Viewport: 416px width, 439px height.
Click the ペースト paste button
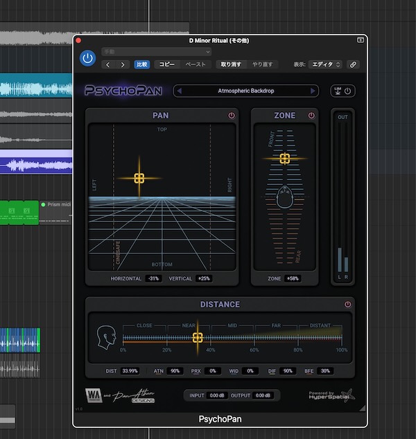point(196,64)
